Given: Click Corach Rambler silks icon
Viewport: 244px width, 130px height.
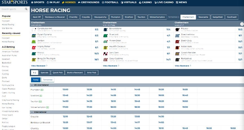Looking at the screenshot, I should click(177, 54).
